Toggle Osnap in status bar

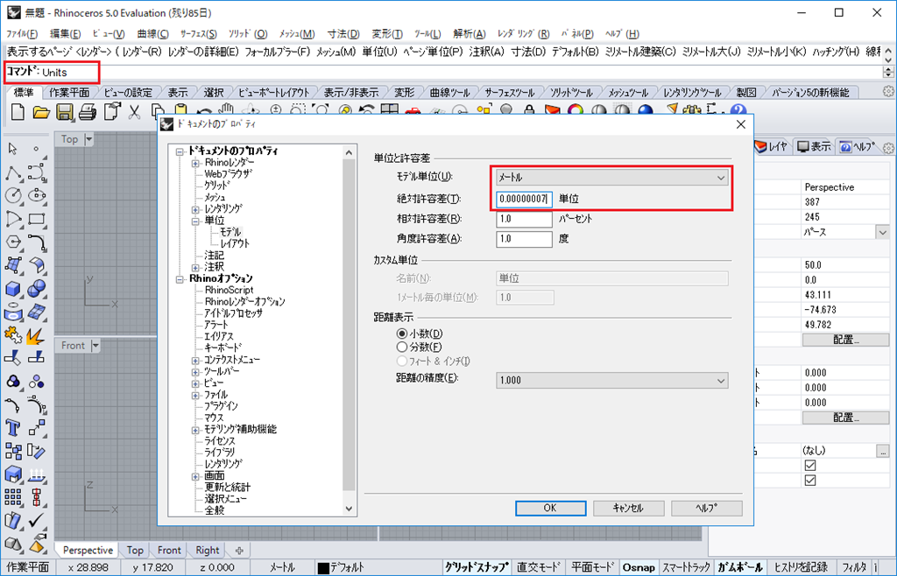pos(639,567)
